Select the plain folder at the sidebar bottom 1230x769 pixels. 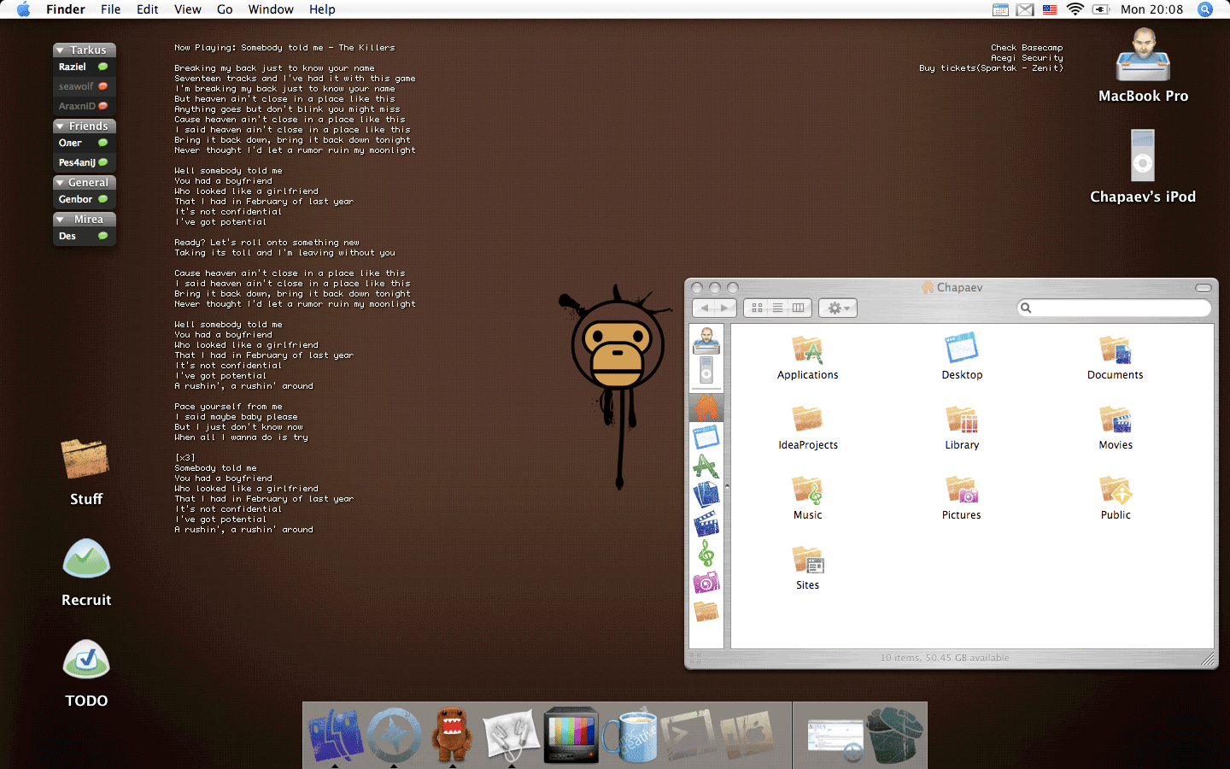tap(706, 611)
